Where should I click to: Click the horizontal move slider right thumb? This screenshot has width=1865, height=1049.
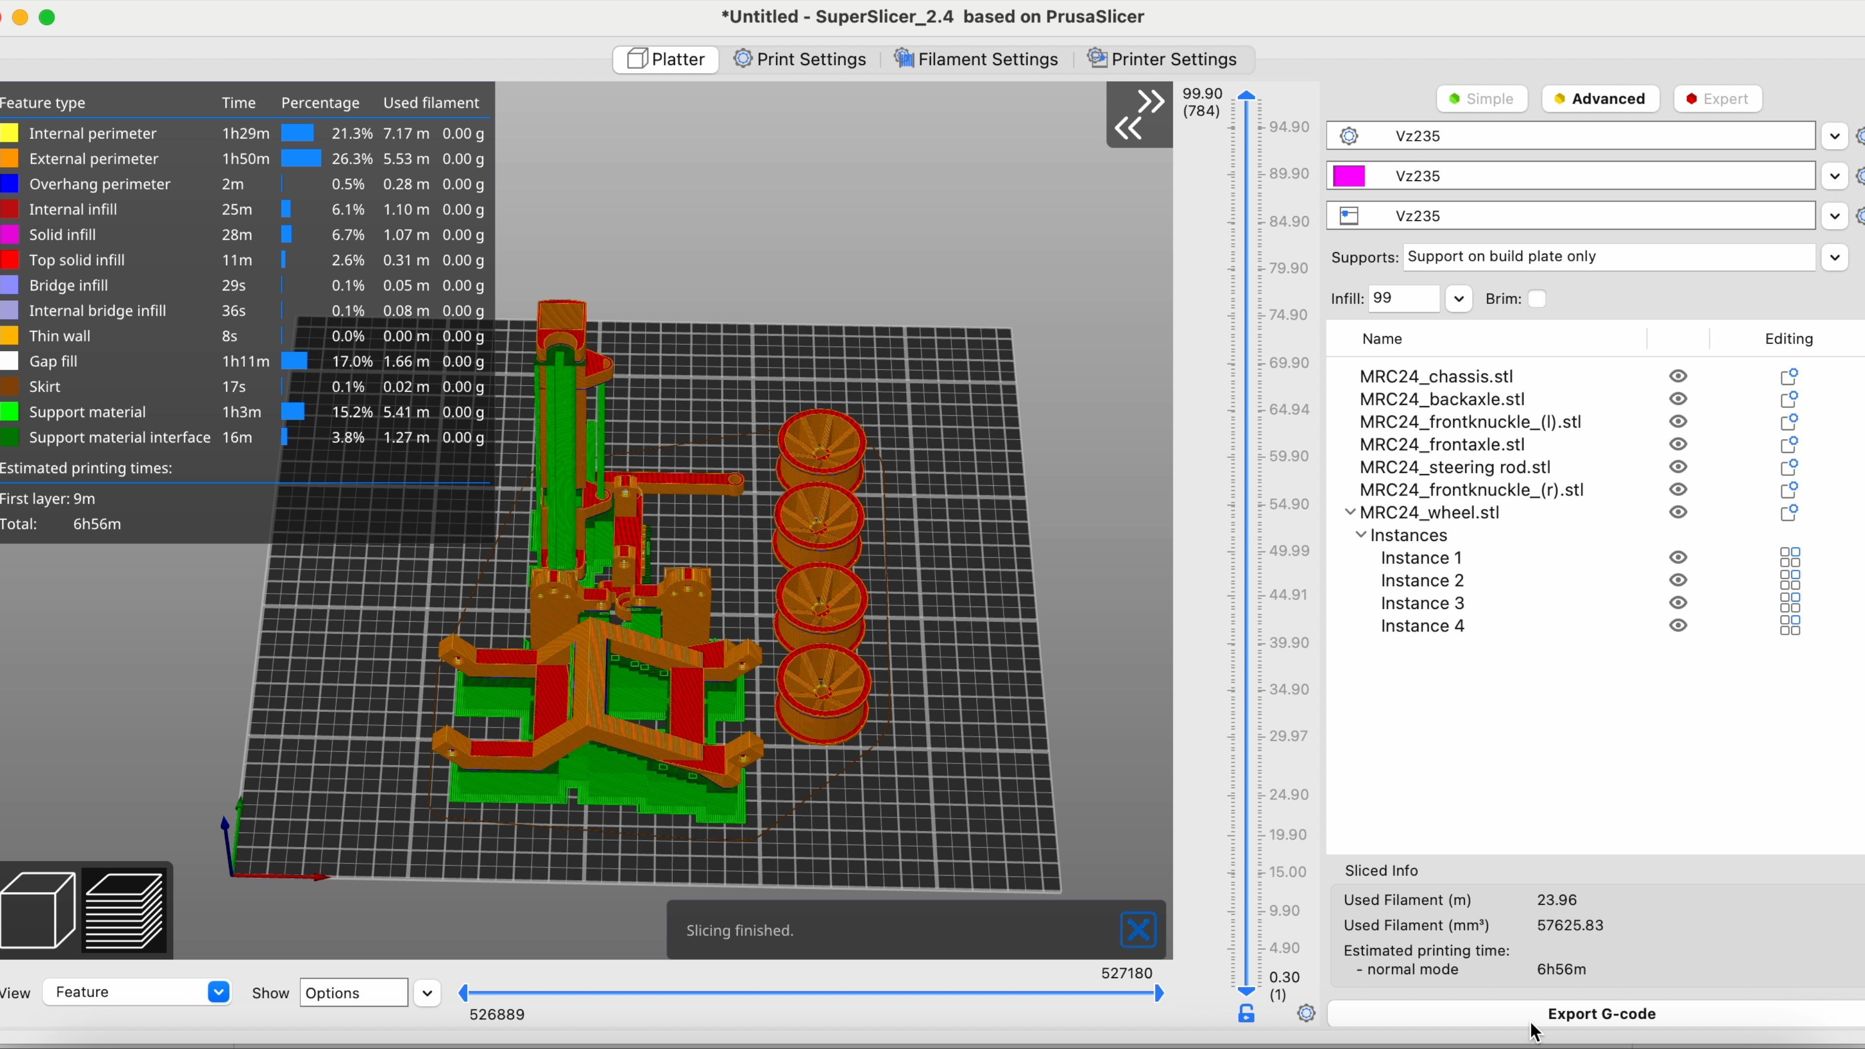(1158, 994)
